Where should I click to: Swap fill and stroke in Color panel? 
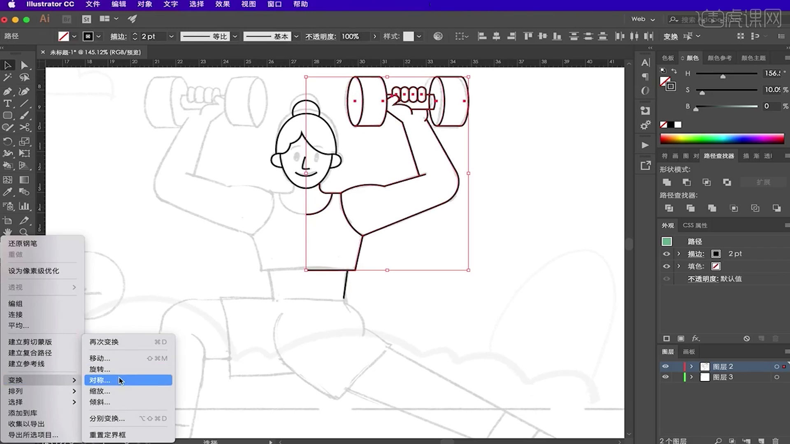[674, 71]
